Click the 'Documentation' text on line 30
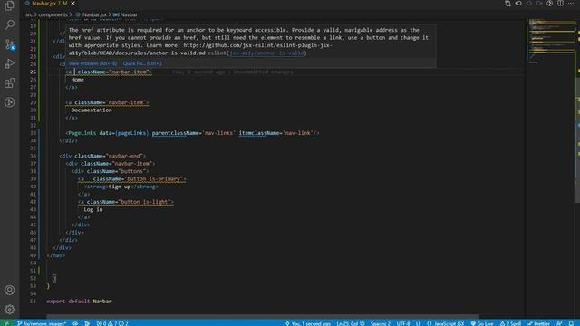Image resolution: width=580 pixels, height=326 pixels. [x=92, y=110]
